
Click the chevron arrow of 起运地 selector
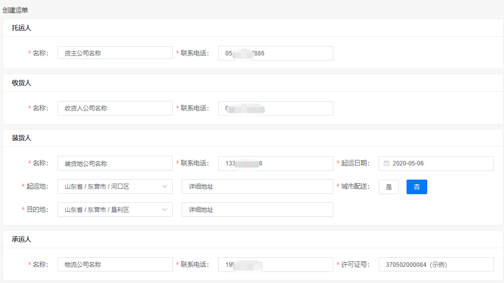[x=165, y=187]
